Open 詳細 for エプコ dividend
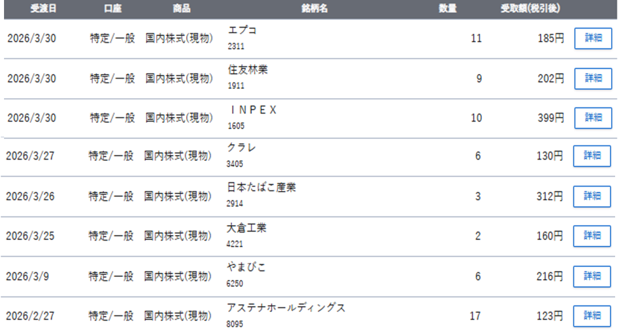The image size is (618, 336). point(593,38)
